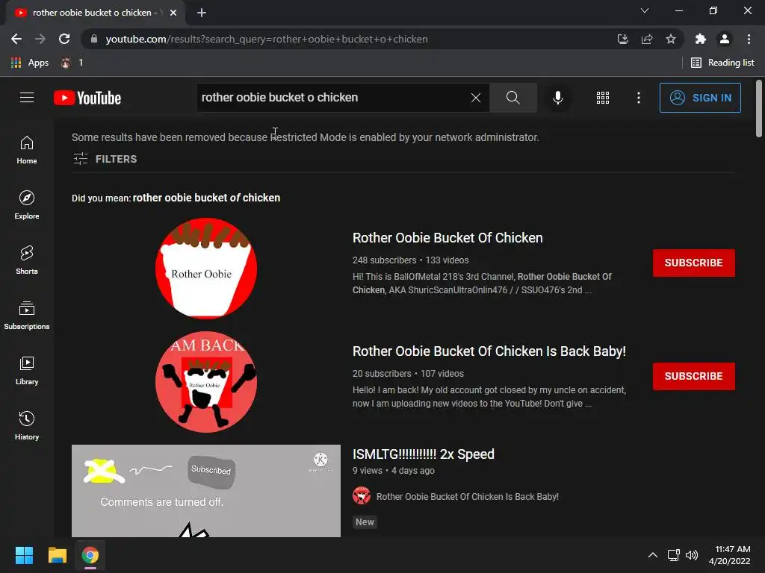
Task: Click suggestion rother oobie bucket of chicken
Action: point(206,198)
